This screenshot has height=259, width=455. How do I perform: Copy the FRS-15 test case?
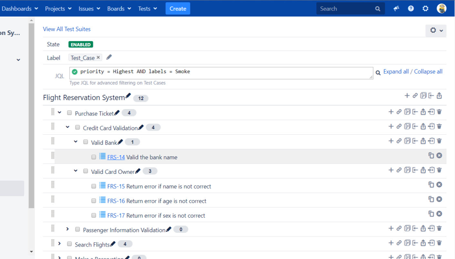431,184
